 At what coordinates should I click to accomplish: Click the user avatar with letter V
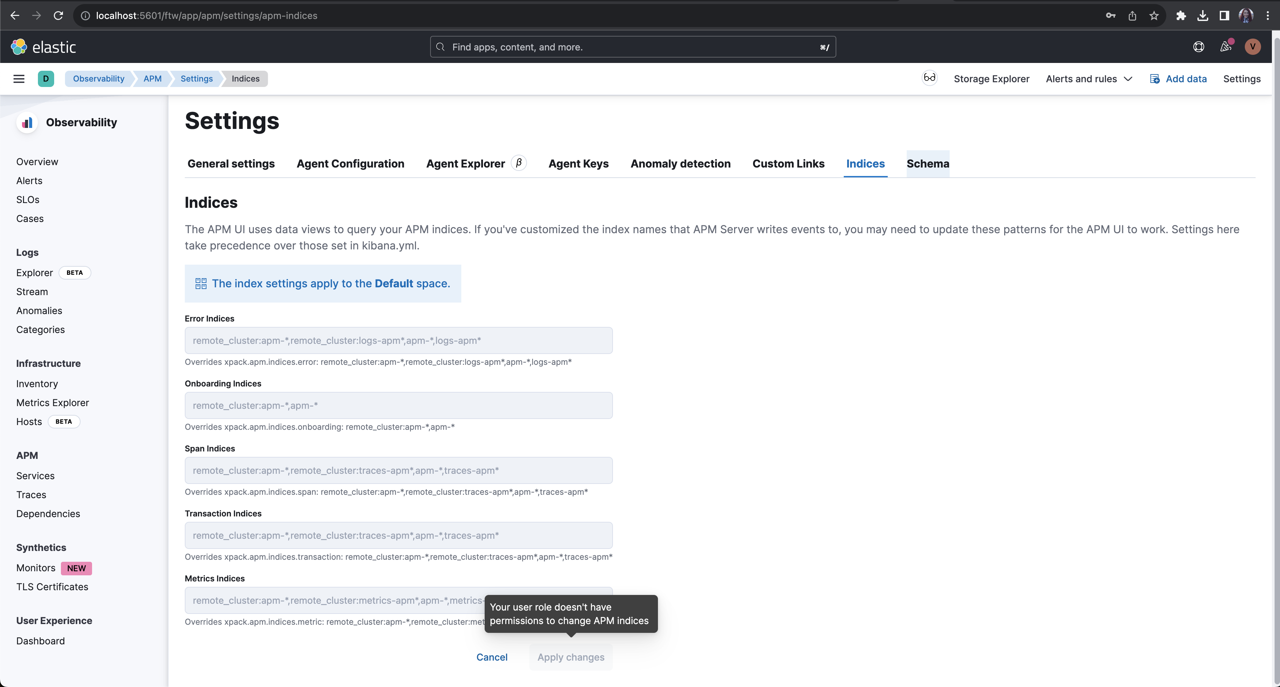1253,47
